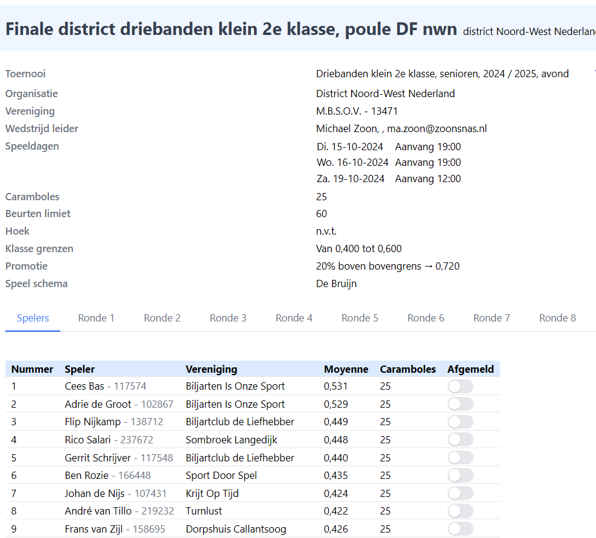Select the Ronde 3 tab

228,318
